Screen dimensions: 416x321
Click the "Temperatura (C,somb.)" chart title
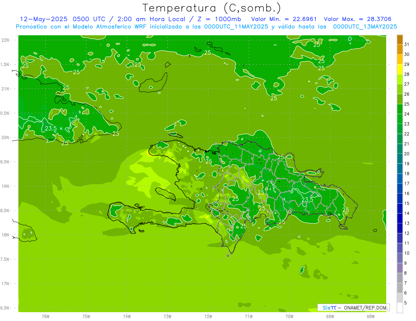pyautogui.click(x=211, y=8)
